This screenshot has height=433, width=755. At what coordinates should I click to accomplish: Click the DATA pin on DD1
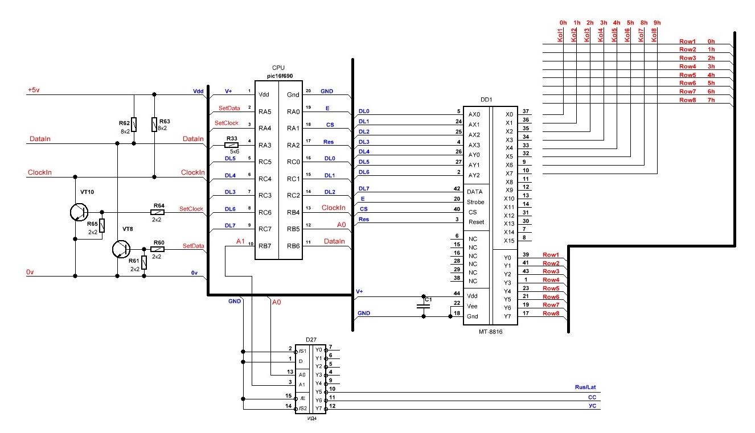pos(475,192)
